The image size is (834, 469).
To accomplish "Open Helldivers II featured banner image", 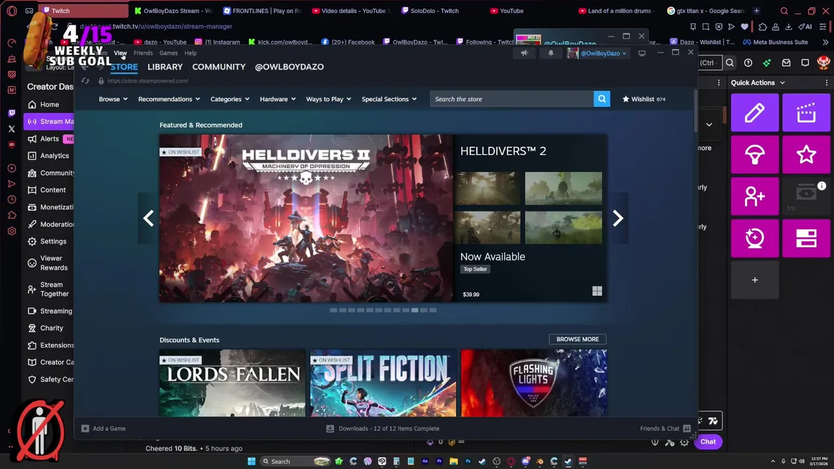I will [x=306, y=218].
